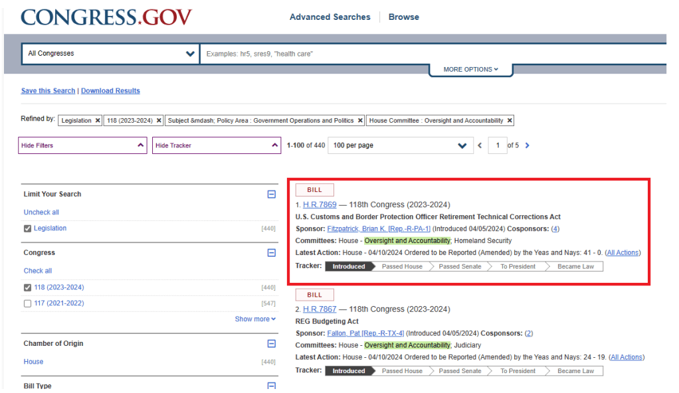Viewport: 679px width, 393px height.
Task: Go to previous results page arrow
Action: pos(480,145)
